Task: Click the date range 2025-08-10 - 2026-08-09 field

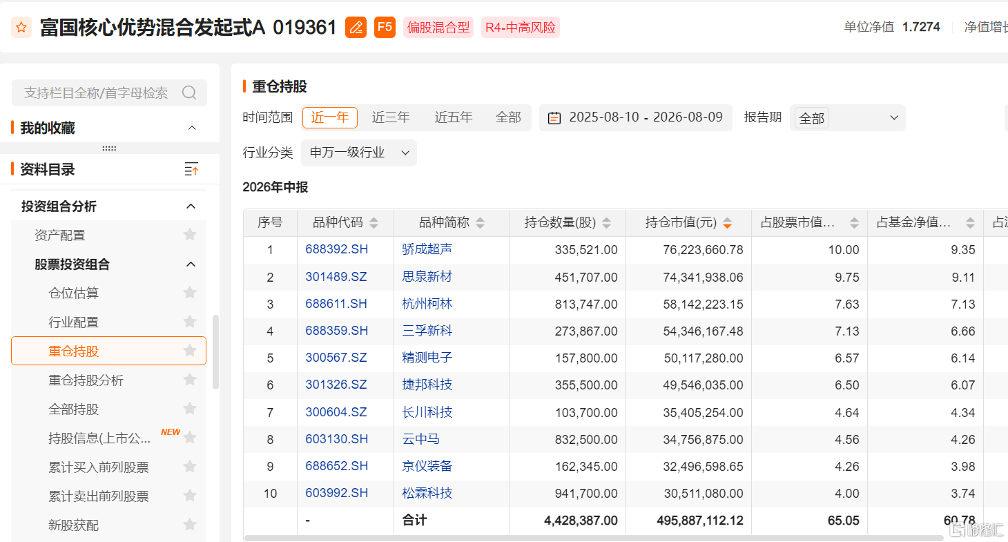Action: point(636,118)
